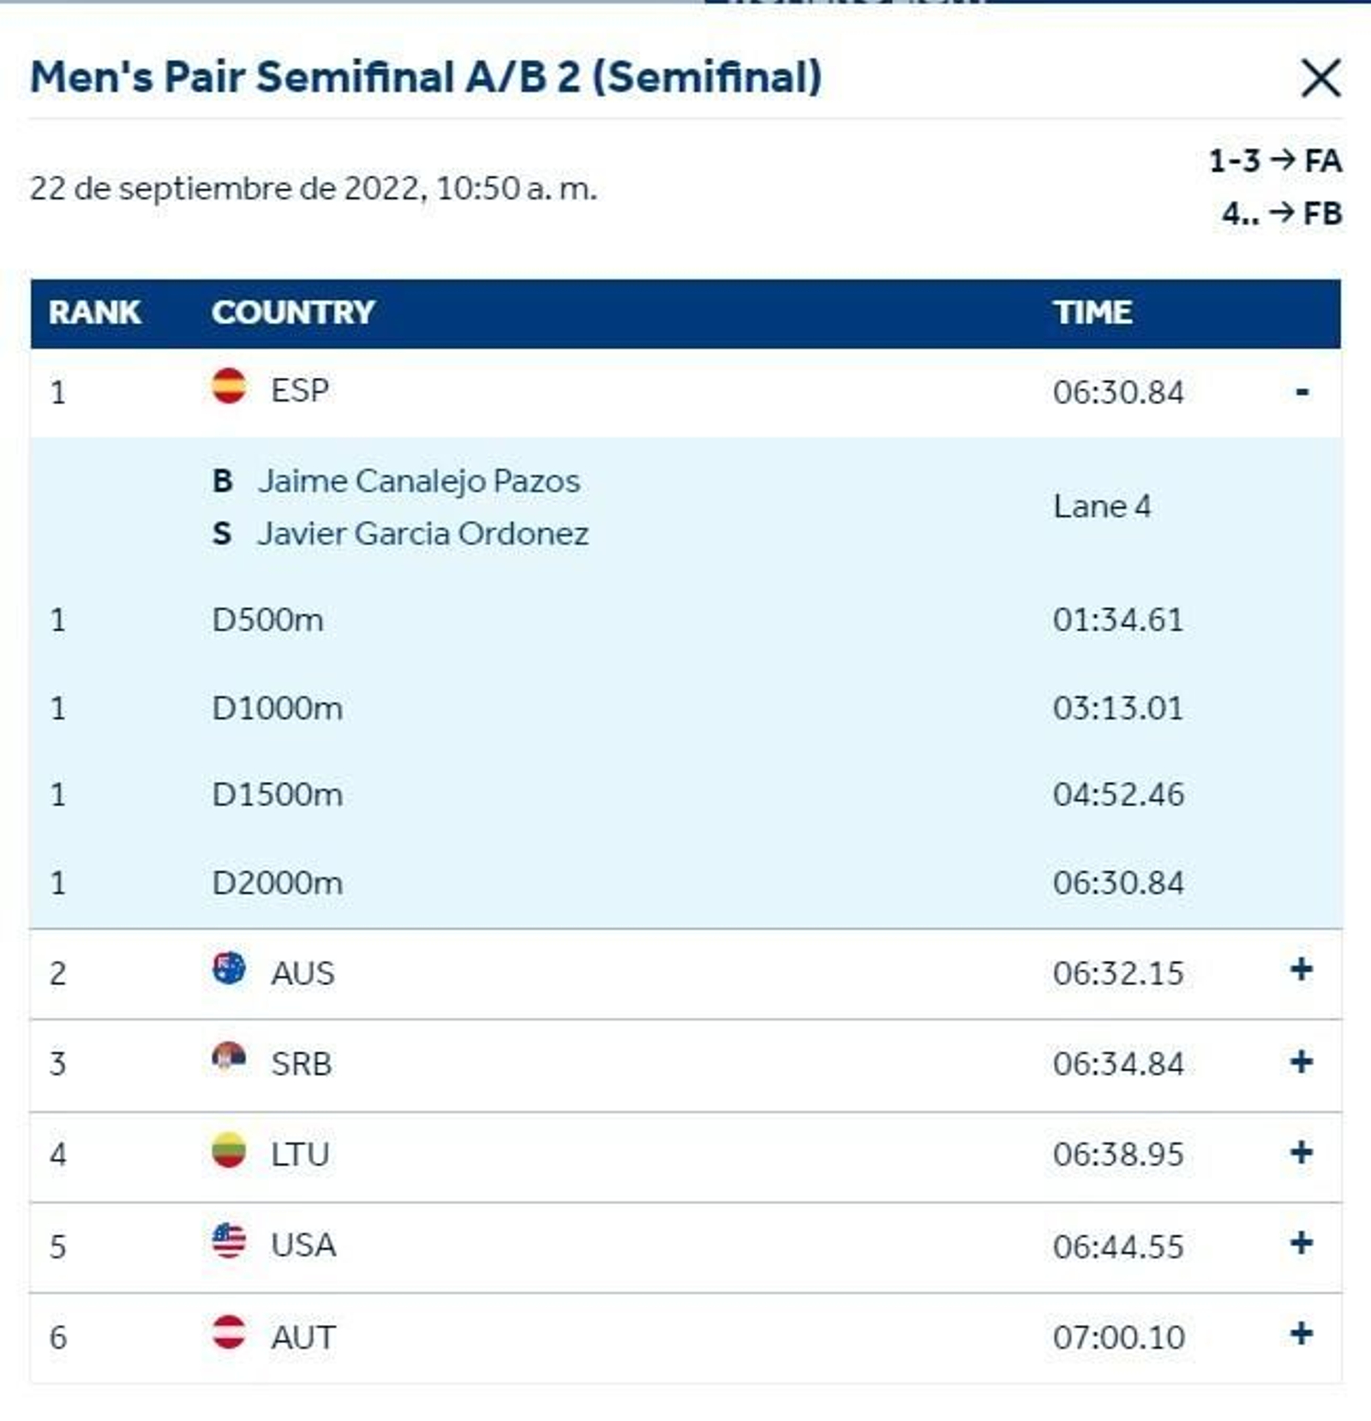Screen dimensions: 1371x1421
Task: Expand the USA row details
Action: coord(1301,1243)
